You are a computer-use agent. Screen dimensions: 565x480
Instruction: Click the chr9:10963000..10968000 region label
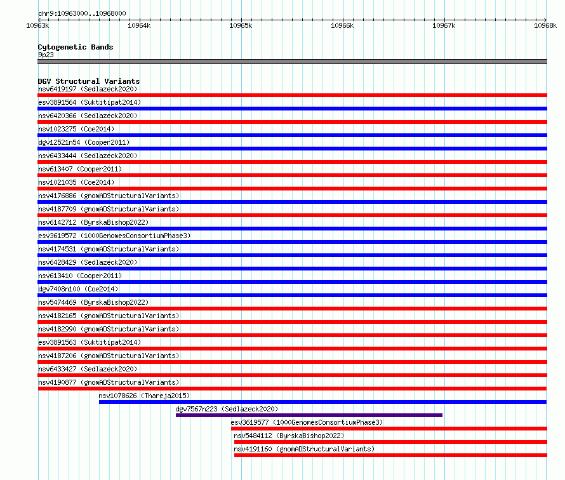(x=82, y=13)
